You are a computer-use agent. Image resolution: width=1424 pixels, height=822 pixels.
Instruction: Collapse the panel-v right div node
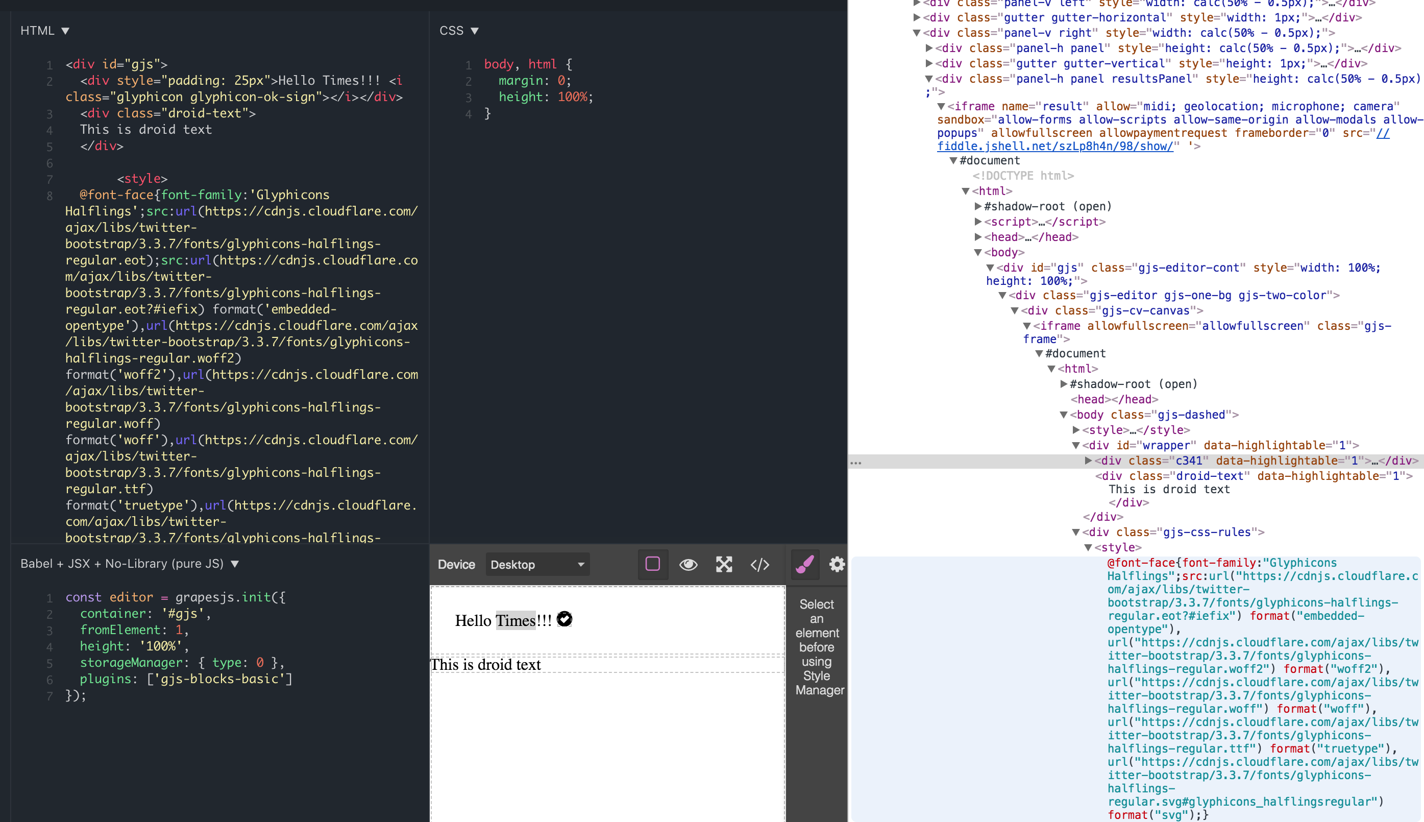pyautogui.click(x=918, y=33)
